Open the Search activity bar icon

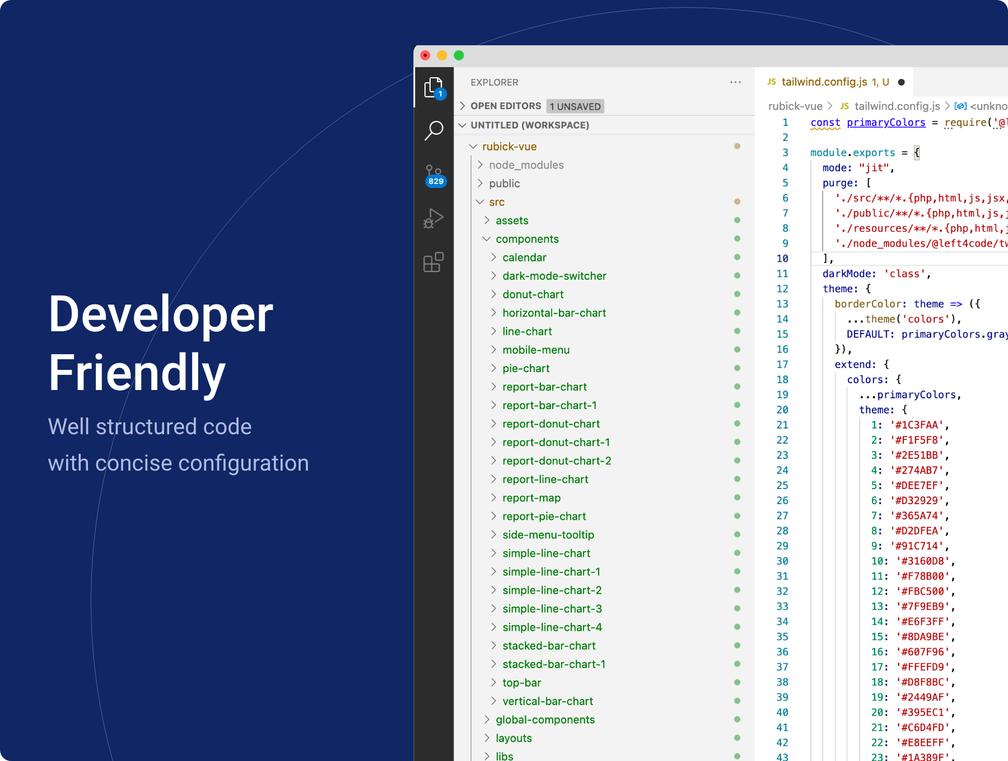point(434,130)
